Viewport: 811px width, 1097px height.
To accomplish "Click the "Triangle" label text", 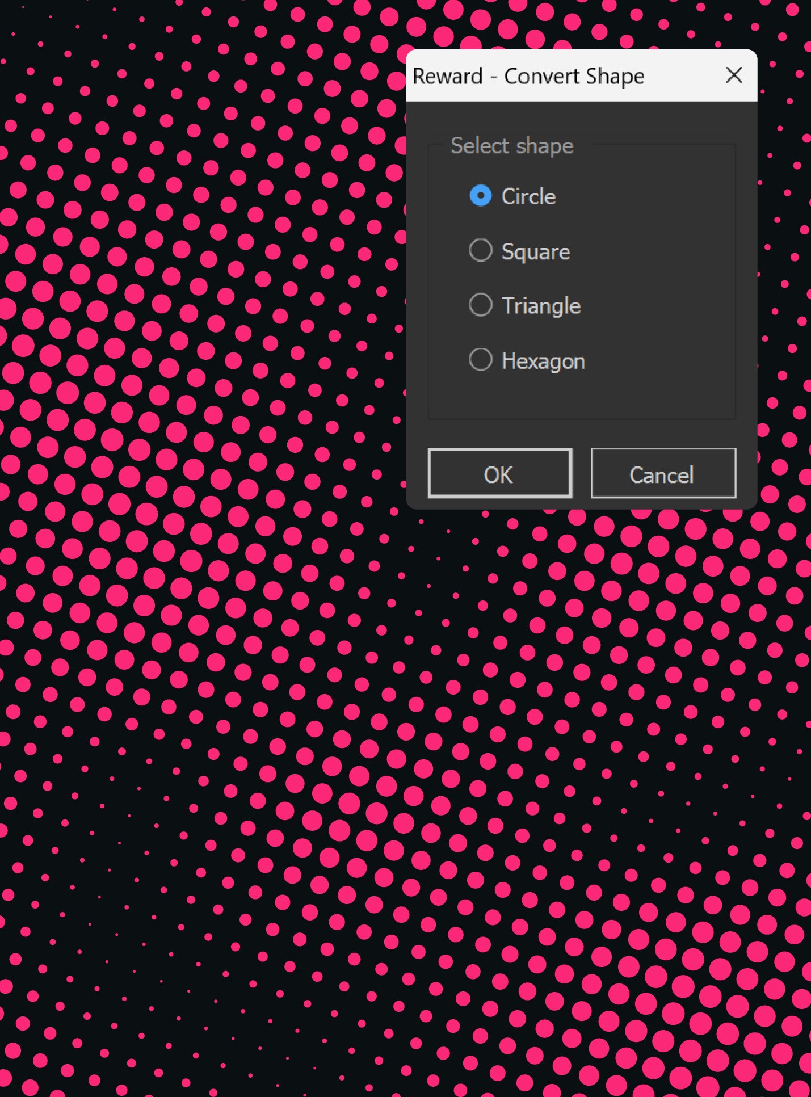I will coord(541,306).
